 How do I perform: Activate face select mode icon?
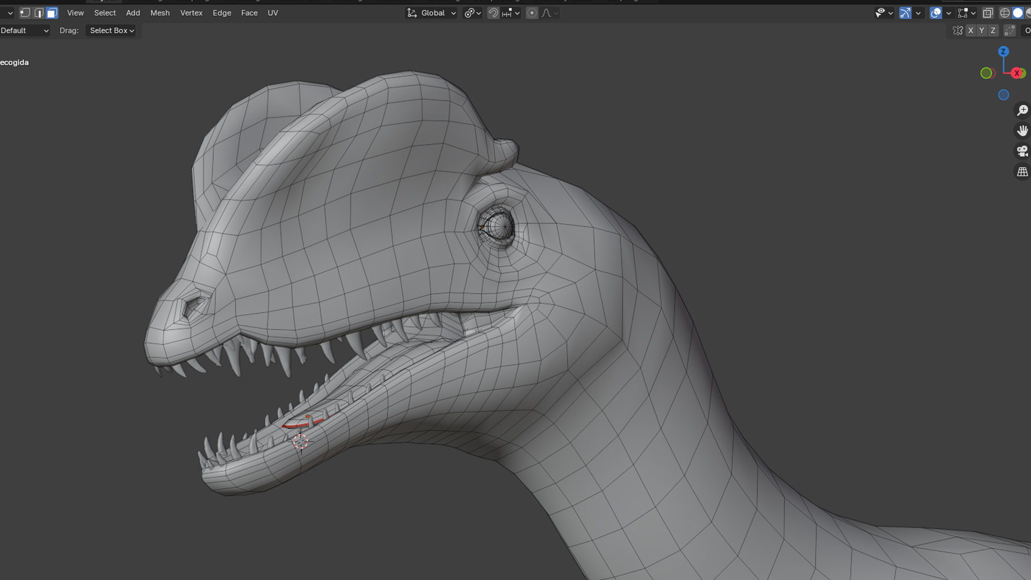(x=52, y=13)
